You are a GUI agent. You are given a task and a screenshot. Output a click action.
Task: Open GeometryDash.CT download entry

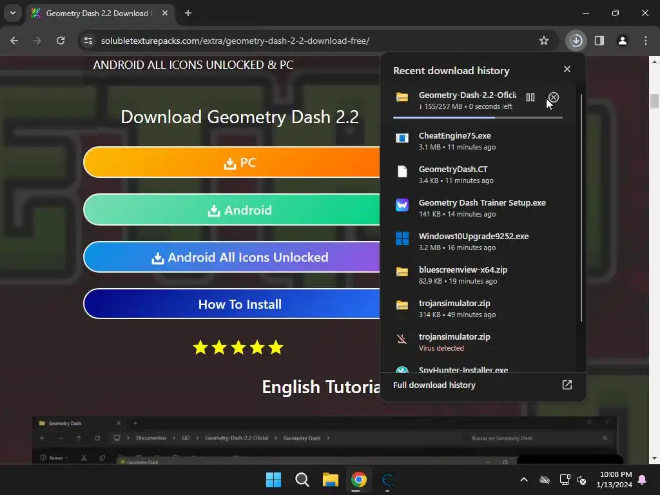pyautogui.click(x=478, y=175)
